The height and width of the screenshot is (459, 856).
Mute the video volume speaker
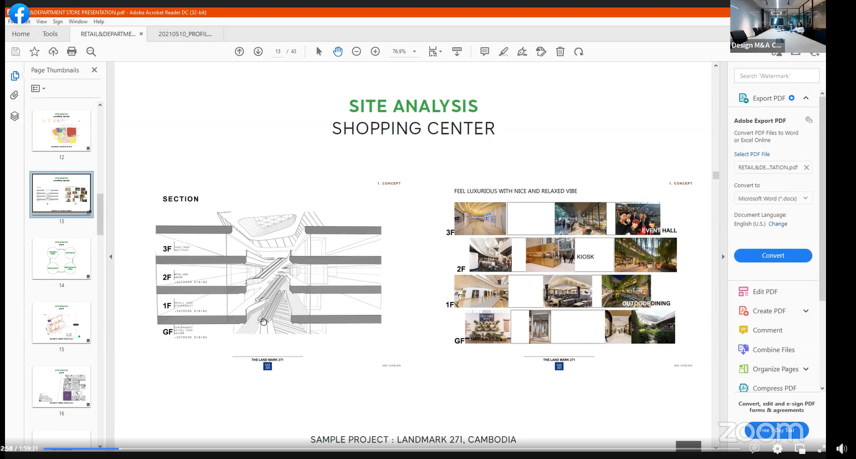[842, 448]
